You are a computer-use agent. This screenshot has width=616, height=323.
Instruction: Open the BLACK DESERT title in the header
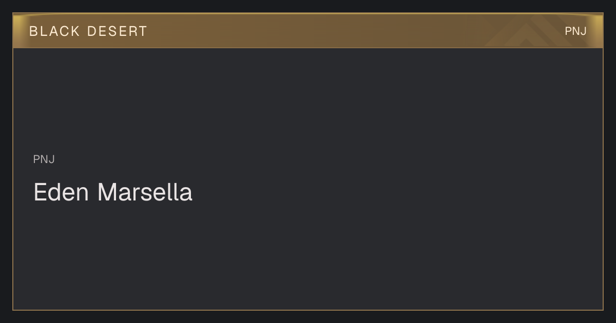pos(88,31)
